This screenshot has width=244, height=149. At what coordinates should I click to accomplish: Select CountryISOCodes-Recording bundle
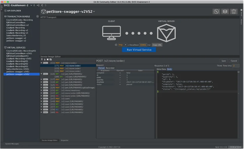(19, 20)
